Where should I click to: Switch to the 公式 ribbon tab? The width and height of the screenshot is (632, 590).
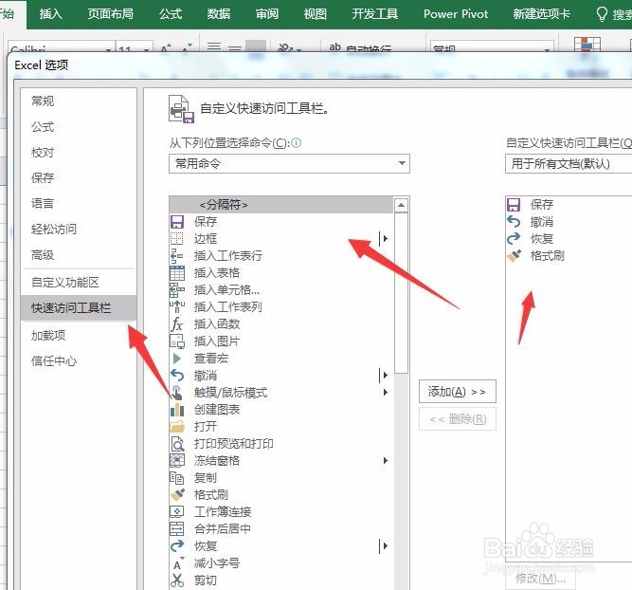click(x=171, y=14)
